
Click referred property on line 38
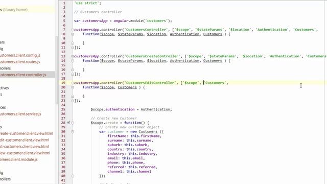point(116,167)
